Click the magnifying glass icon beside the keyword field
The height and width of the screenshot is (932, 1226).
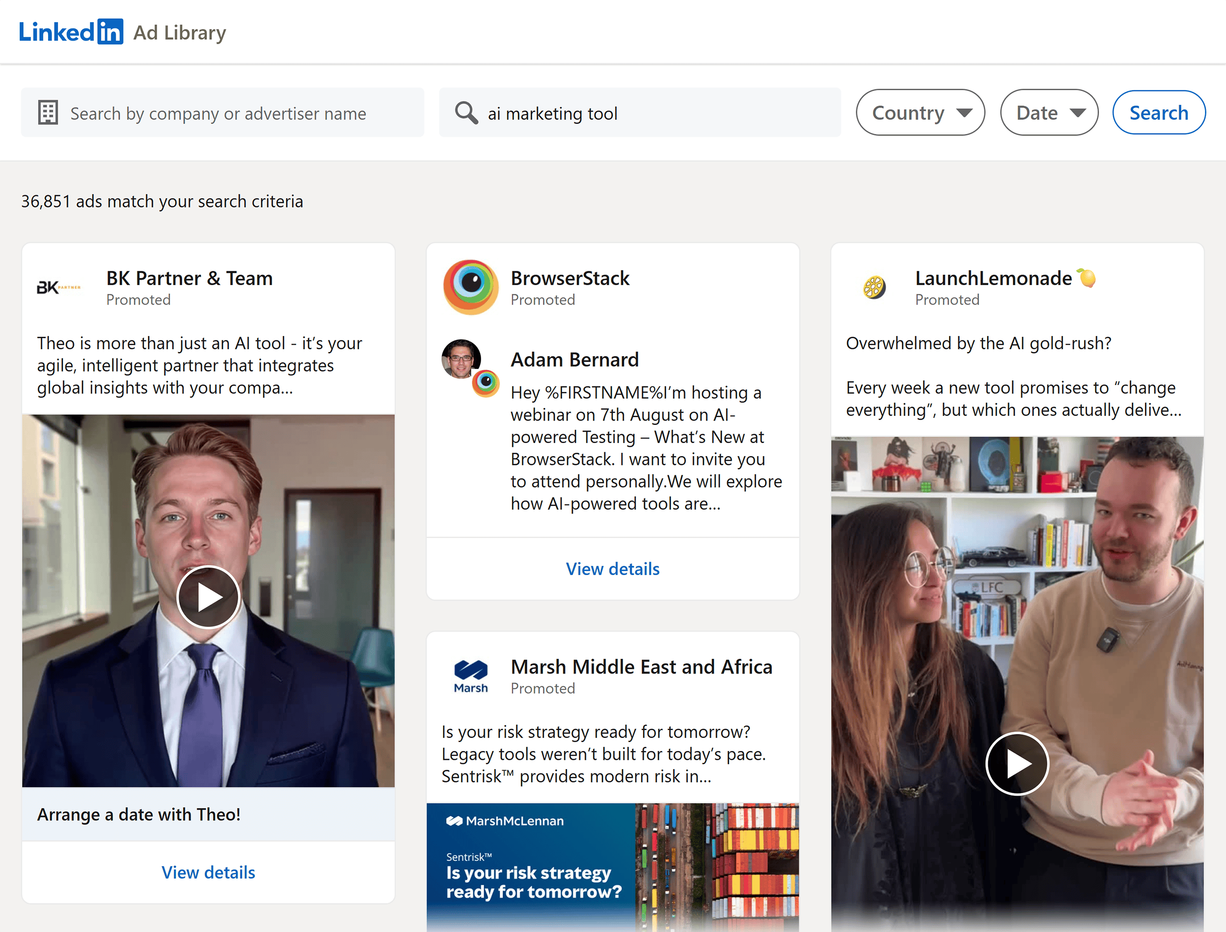[466, 113]
